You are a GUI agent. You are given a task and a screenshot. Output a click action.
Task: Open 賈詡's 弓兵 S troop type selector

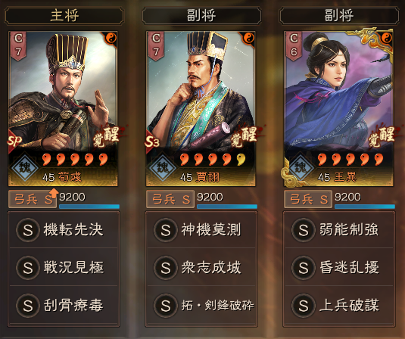[170, 199]
